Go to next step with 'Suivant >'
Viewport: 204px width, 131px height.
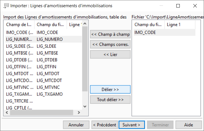(x=132, y=125)
